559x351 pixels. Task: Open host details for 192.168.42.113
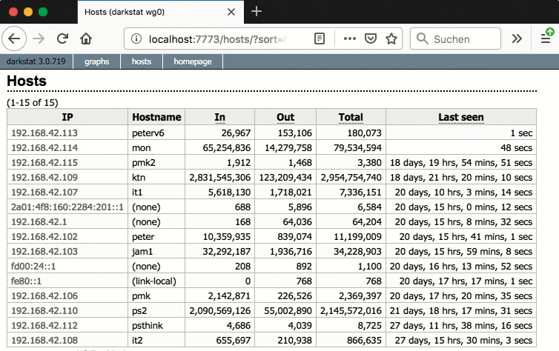44,133
